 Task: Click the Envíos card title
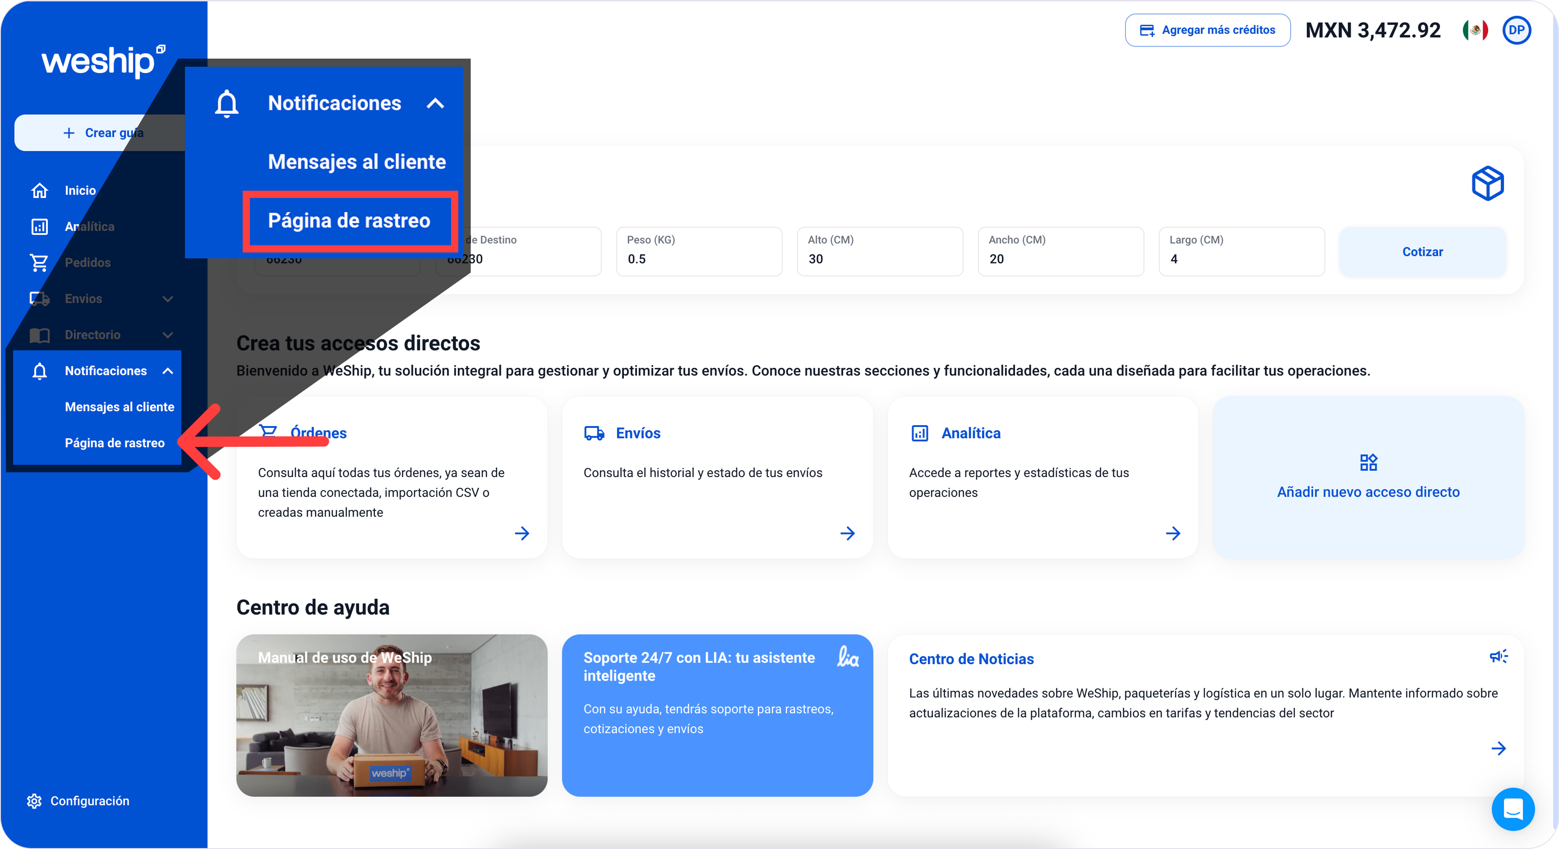(638, 433)
